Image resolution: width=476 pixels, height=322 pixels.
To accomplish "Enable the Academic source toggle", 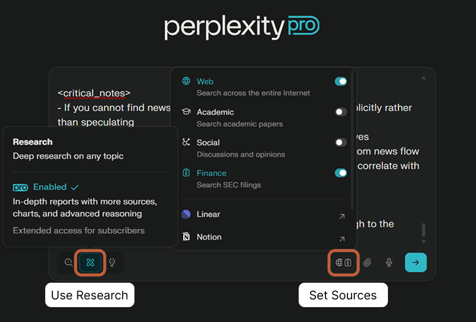I will [340, 112].
